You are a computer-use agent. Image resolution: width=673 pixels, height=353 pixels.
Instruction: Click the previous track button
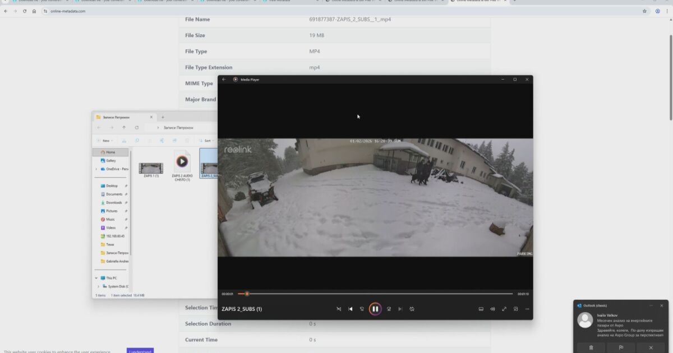coord(351,309)
